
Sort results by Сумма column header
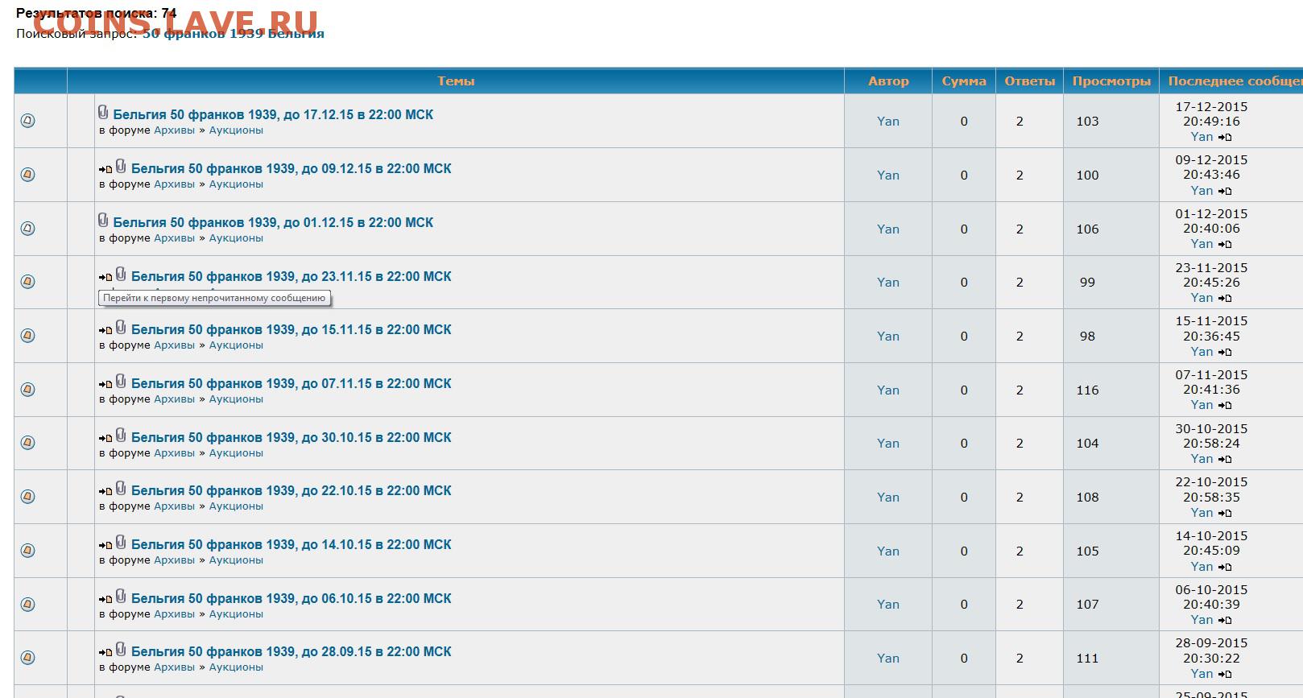pyautogui.click(x=964, y=81)
